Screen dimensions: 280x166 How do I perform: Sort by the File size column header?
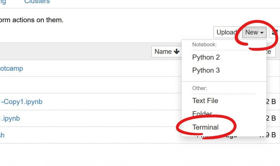click(269, 52)
